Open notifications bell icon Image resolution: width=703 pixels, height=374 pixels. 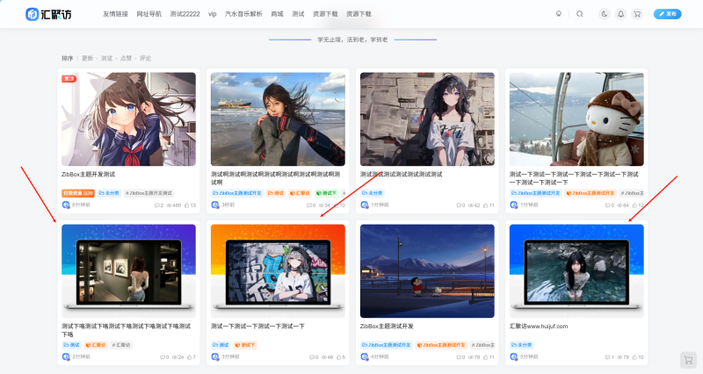620,14
